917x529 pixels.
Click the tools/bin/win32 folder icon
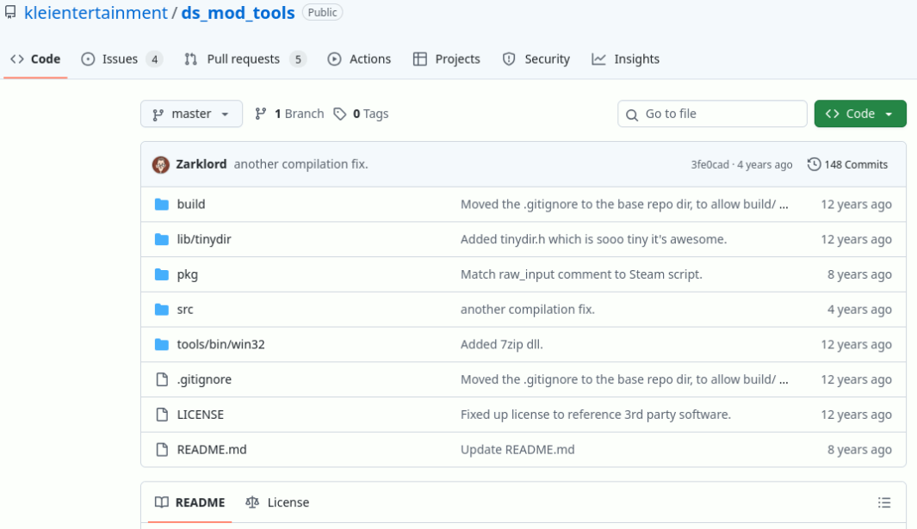[x=161, y=345]
